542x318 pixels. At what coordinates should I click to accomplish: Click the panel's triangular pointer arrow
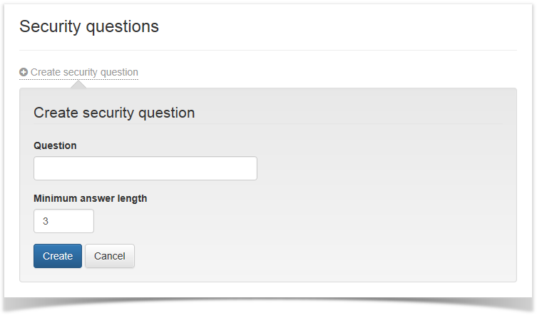pyautogui.click(x=78, y=85)
